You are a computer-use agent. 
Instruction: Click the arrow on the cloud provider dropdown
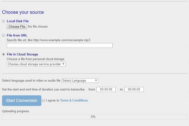[x=63, y=64]
